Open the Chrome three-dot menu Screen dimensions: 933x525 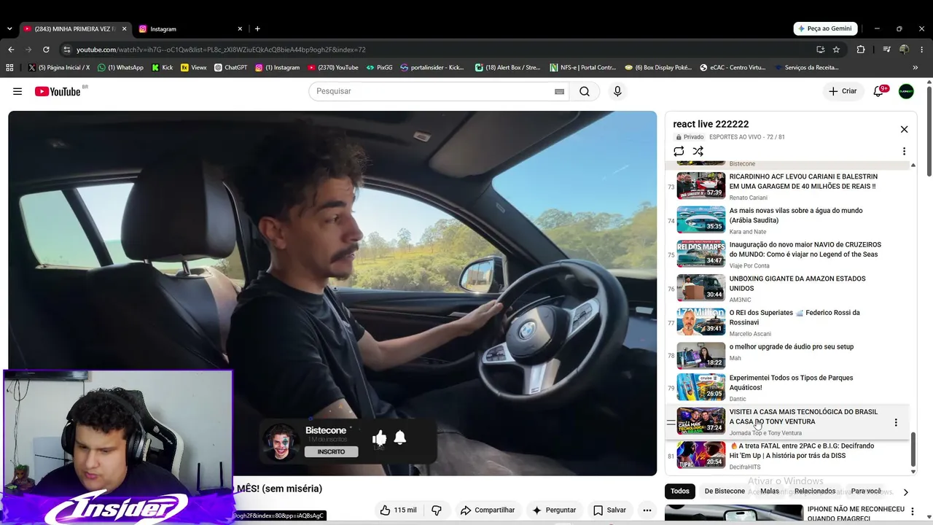click(x=921, y=50)
